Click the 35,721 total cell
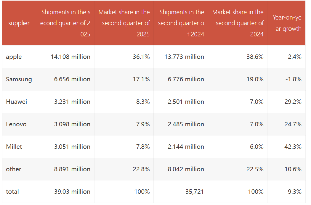 (x=194, y=192)
